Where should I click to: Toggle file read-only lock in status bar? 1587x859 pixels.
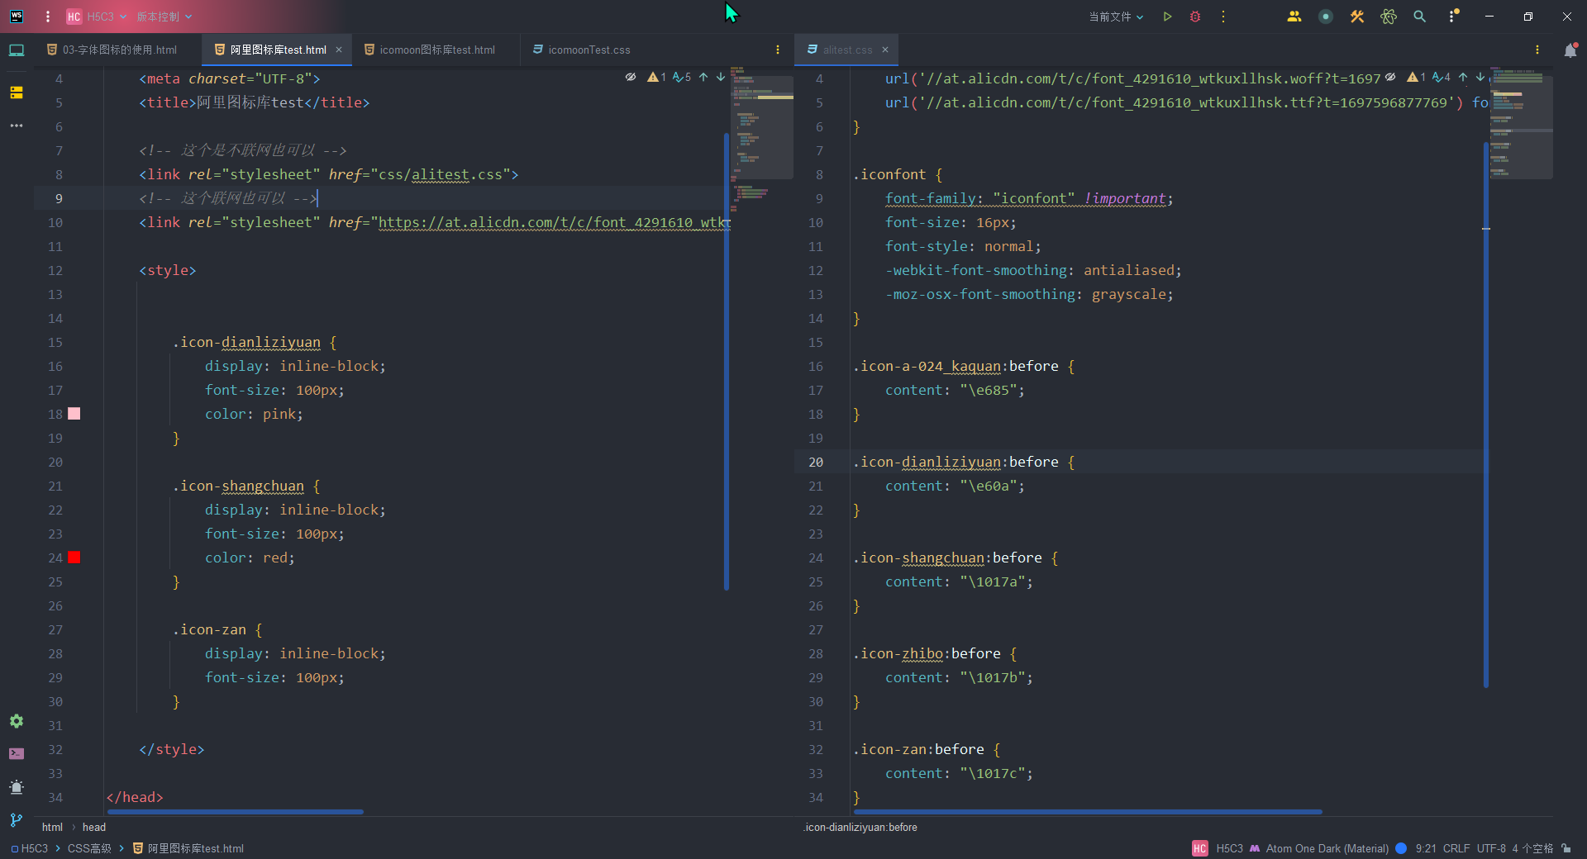coord(1566,848)
